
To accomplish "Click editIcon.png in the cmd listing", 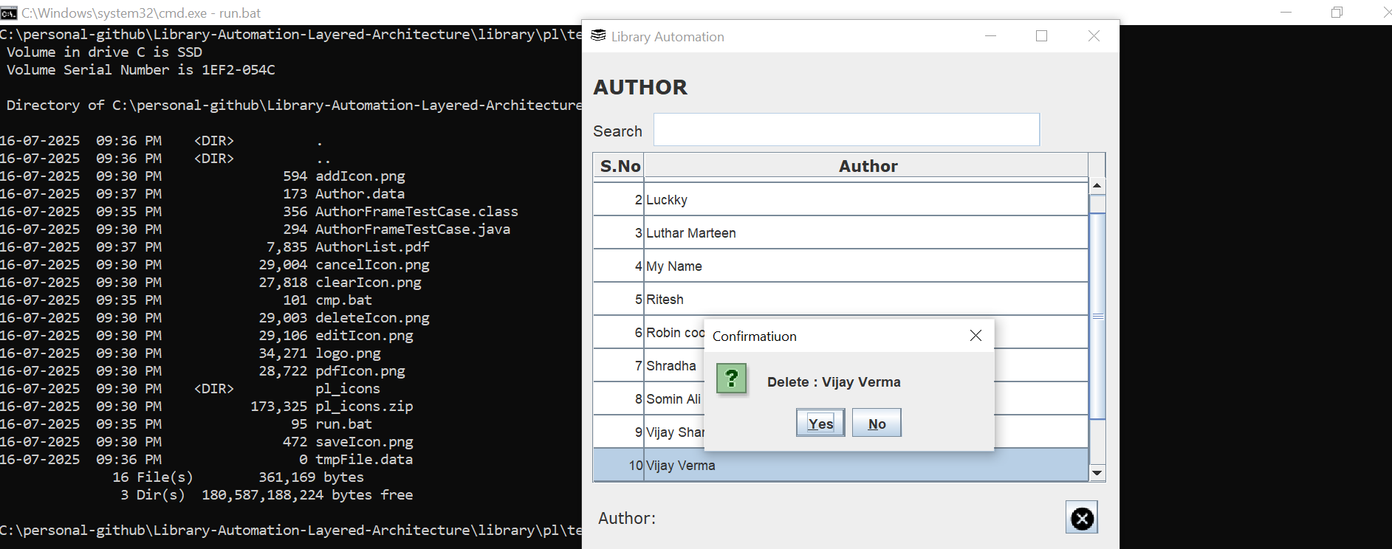I will (x=364, y=335).
